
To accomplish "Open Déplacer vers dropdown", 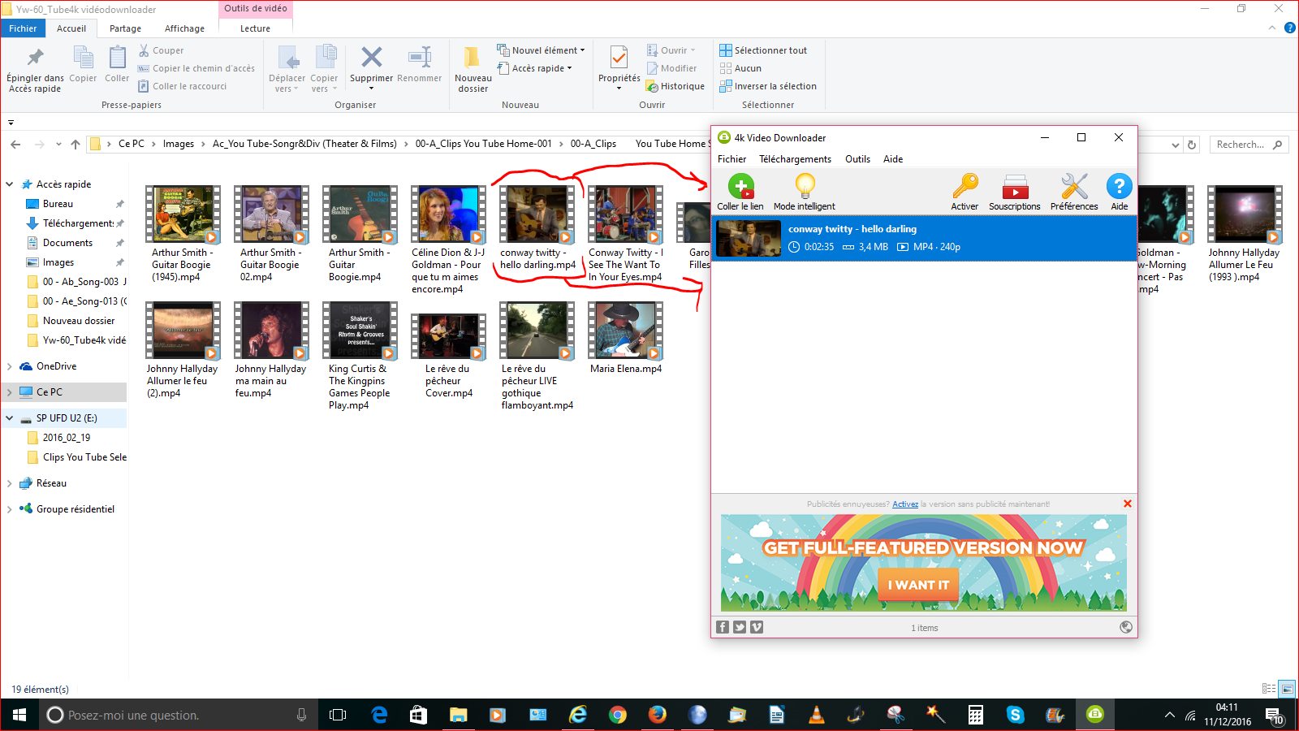I will 287,70.
